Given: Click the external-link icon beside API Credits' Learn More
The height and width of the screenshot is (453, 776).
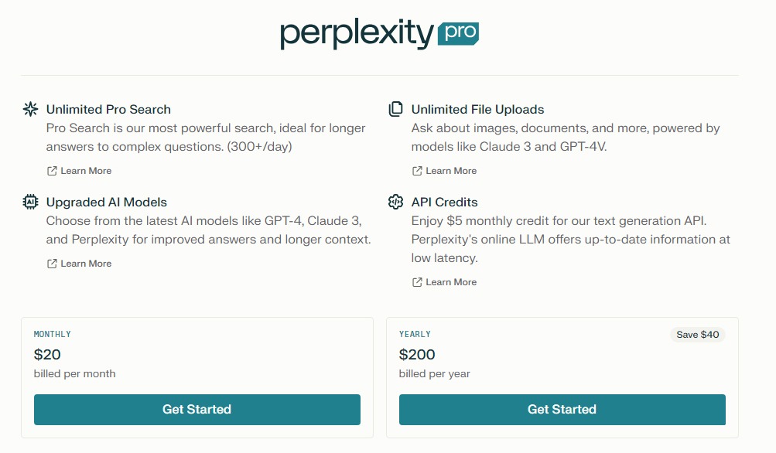Looking at the screenshot, I should (417, 281).
